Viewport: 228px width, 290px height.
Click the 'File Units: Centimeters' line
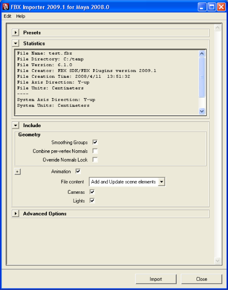(50, 88)
